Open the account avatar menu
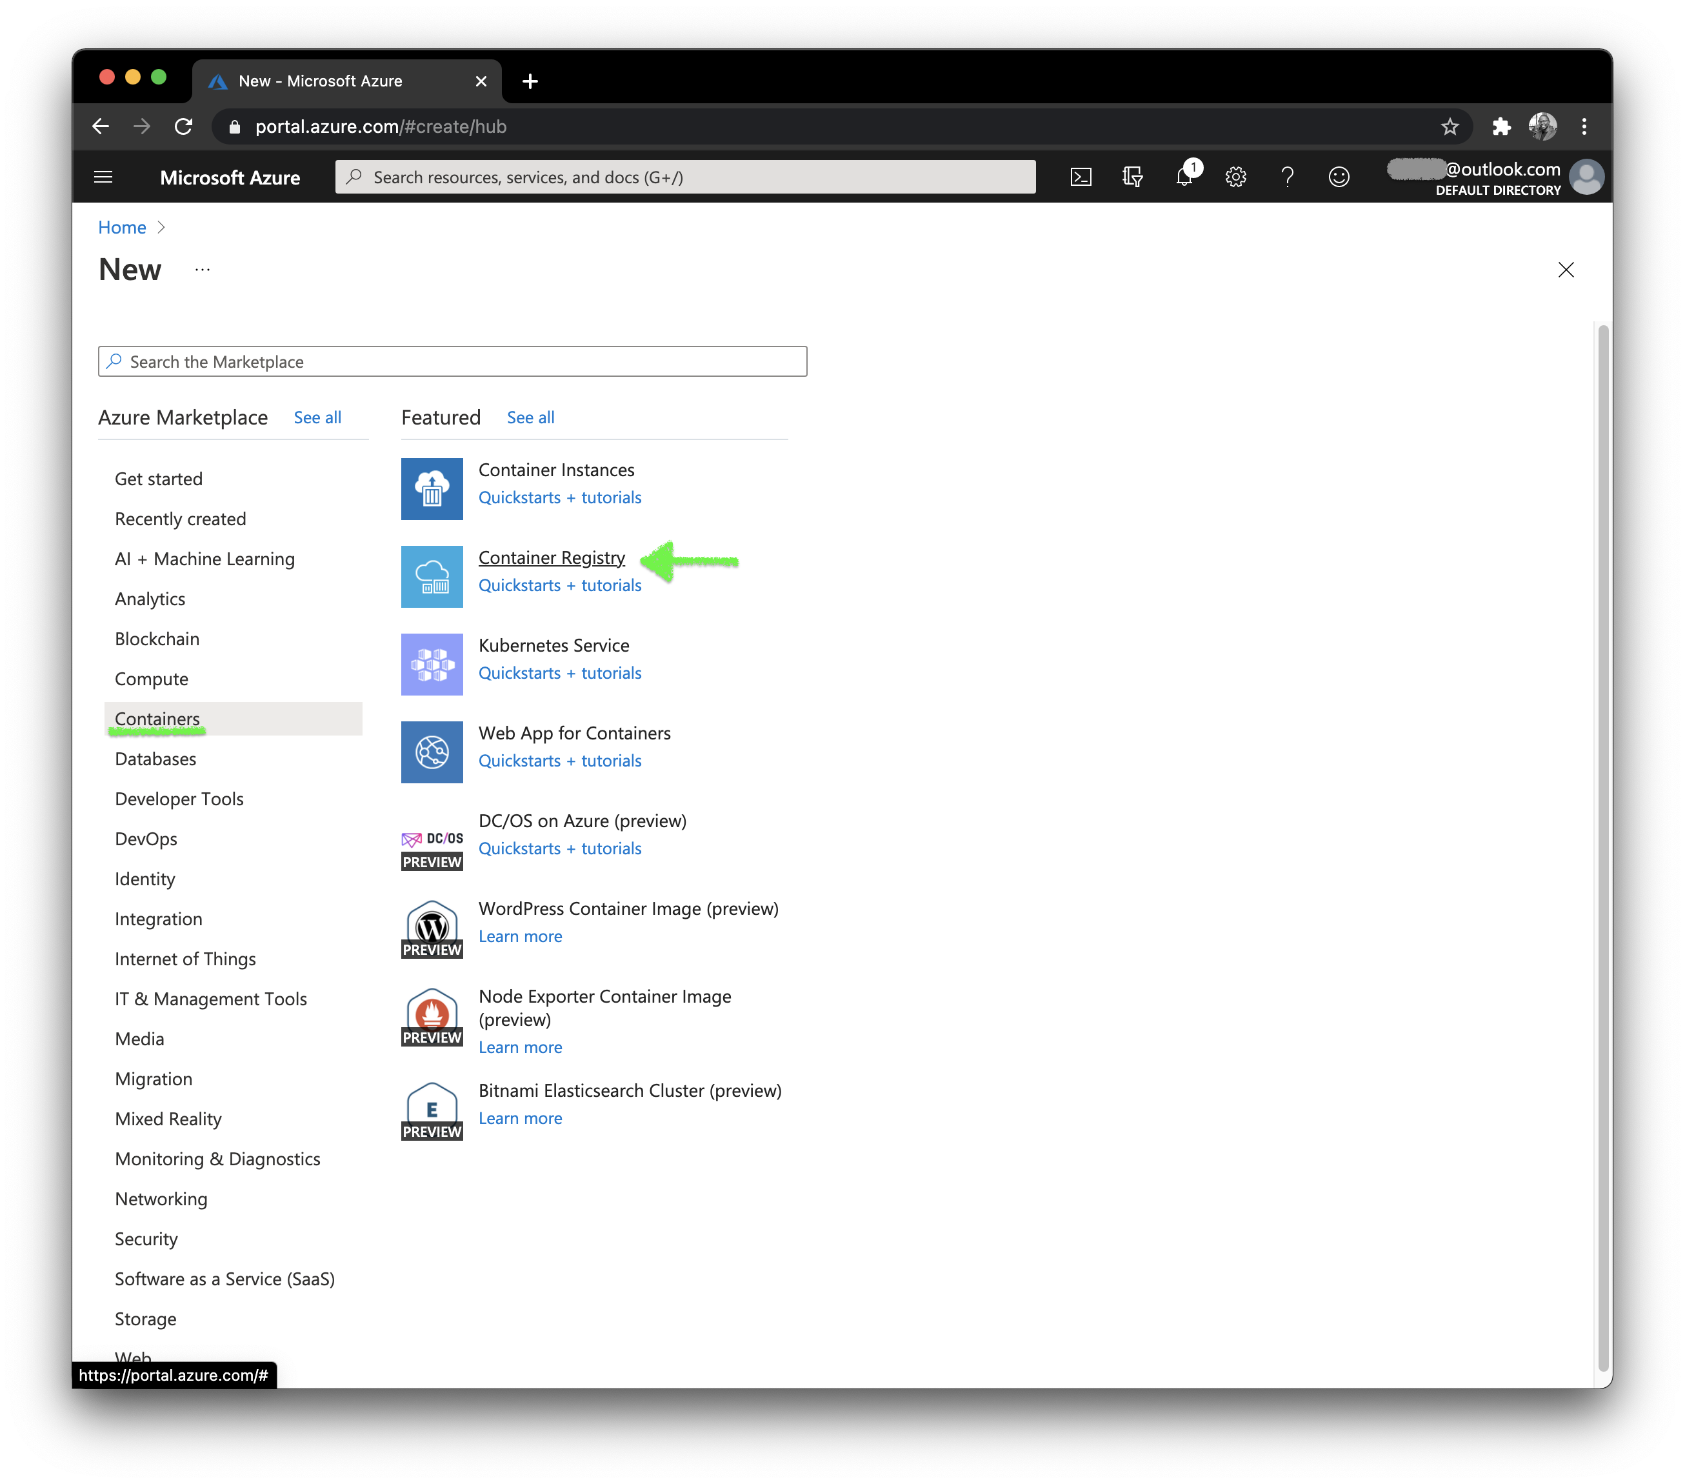The width and height of the screenshot is (1685, 1484). [x=1588, y=176]
